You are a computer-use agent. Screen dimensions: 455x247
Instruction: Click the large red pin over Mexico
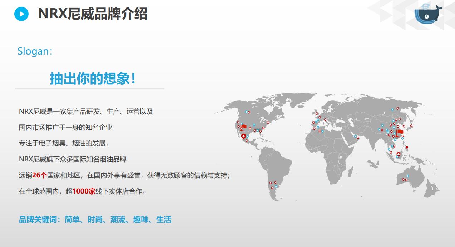[x=244, y=137]
